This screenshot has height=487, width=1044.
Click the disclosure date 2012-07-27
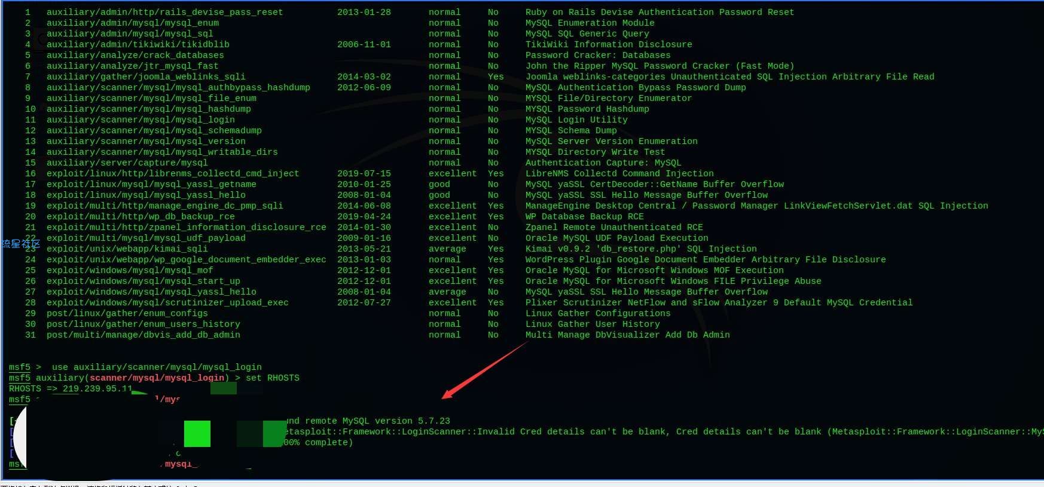[364, 302]
